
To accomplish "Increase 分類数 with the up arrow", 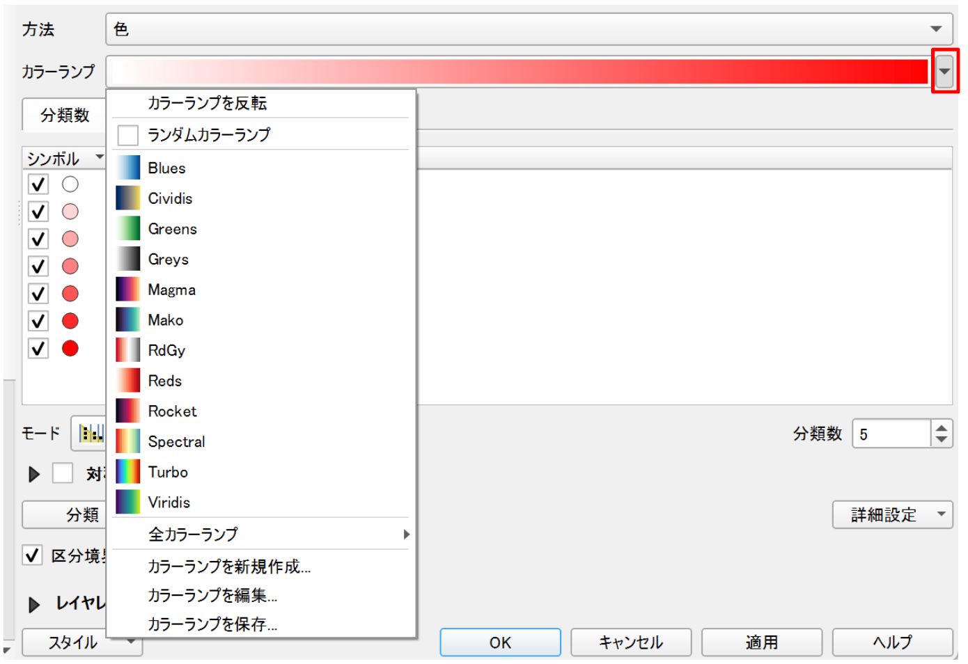I will click(x=942, y=428).
